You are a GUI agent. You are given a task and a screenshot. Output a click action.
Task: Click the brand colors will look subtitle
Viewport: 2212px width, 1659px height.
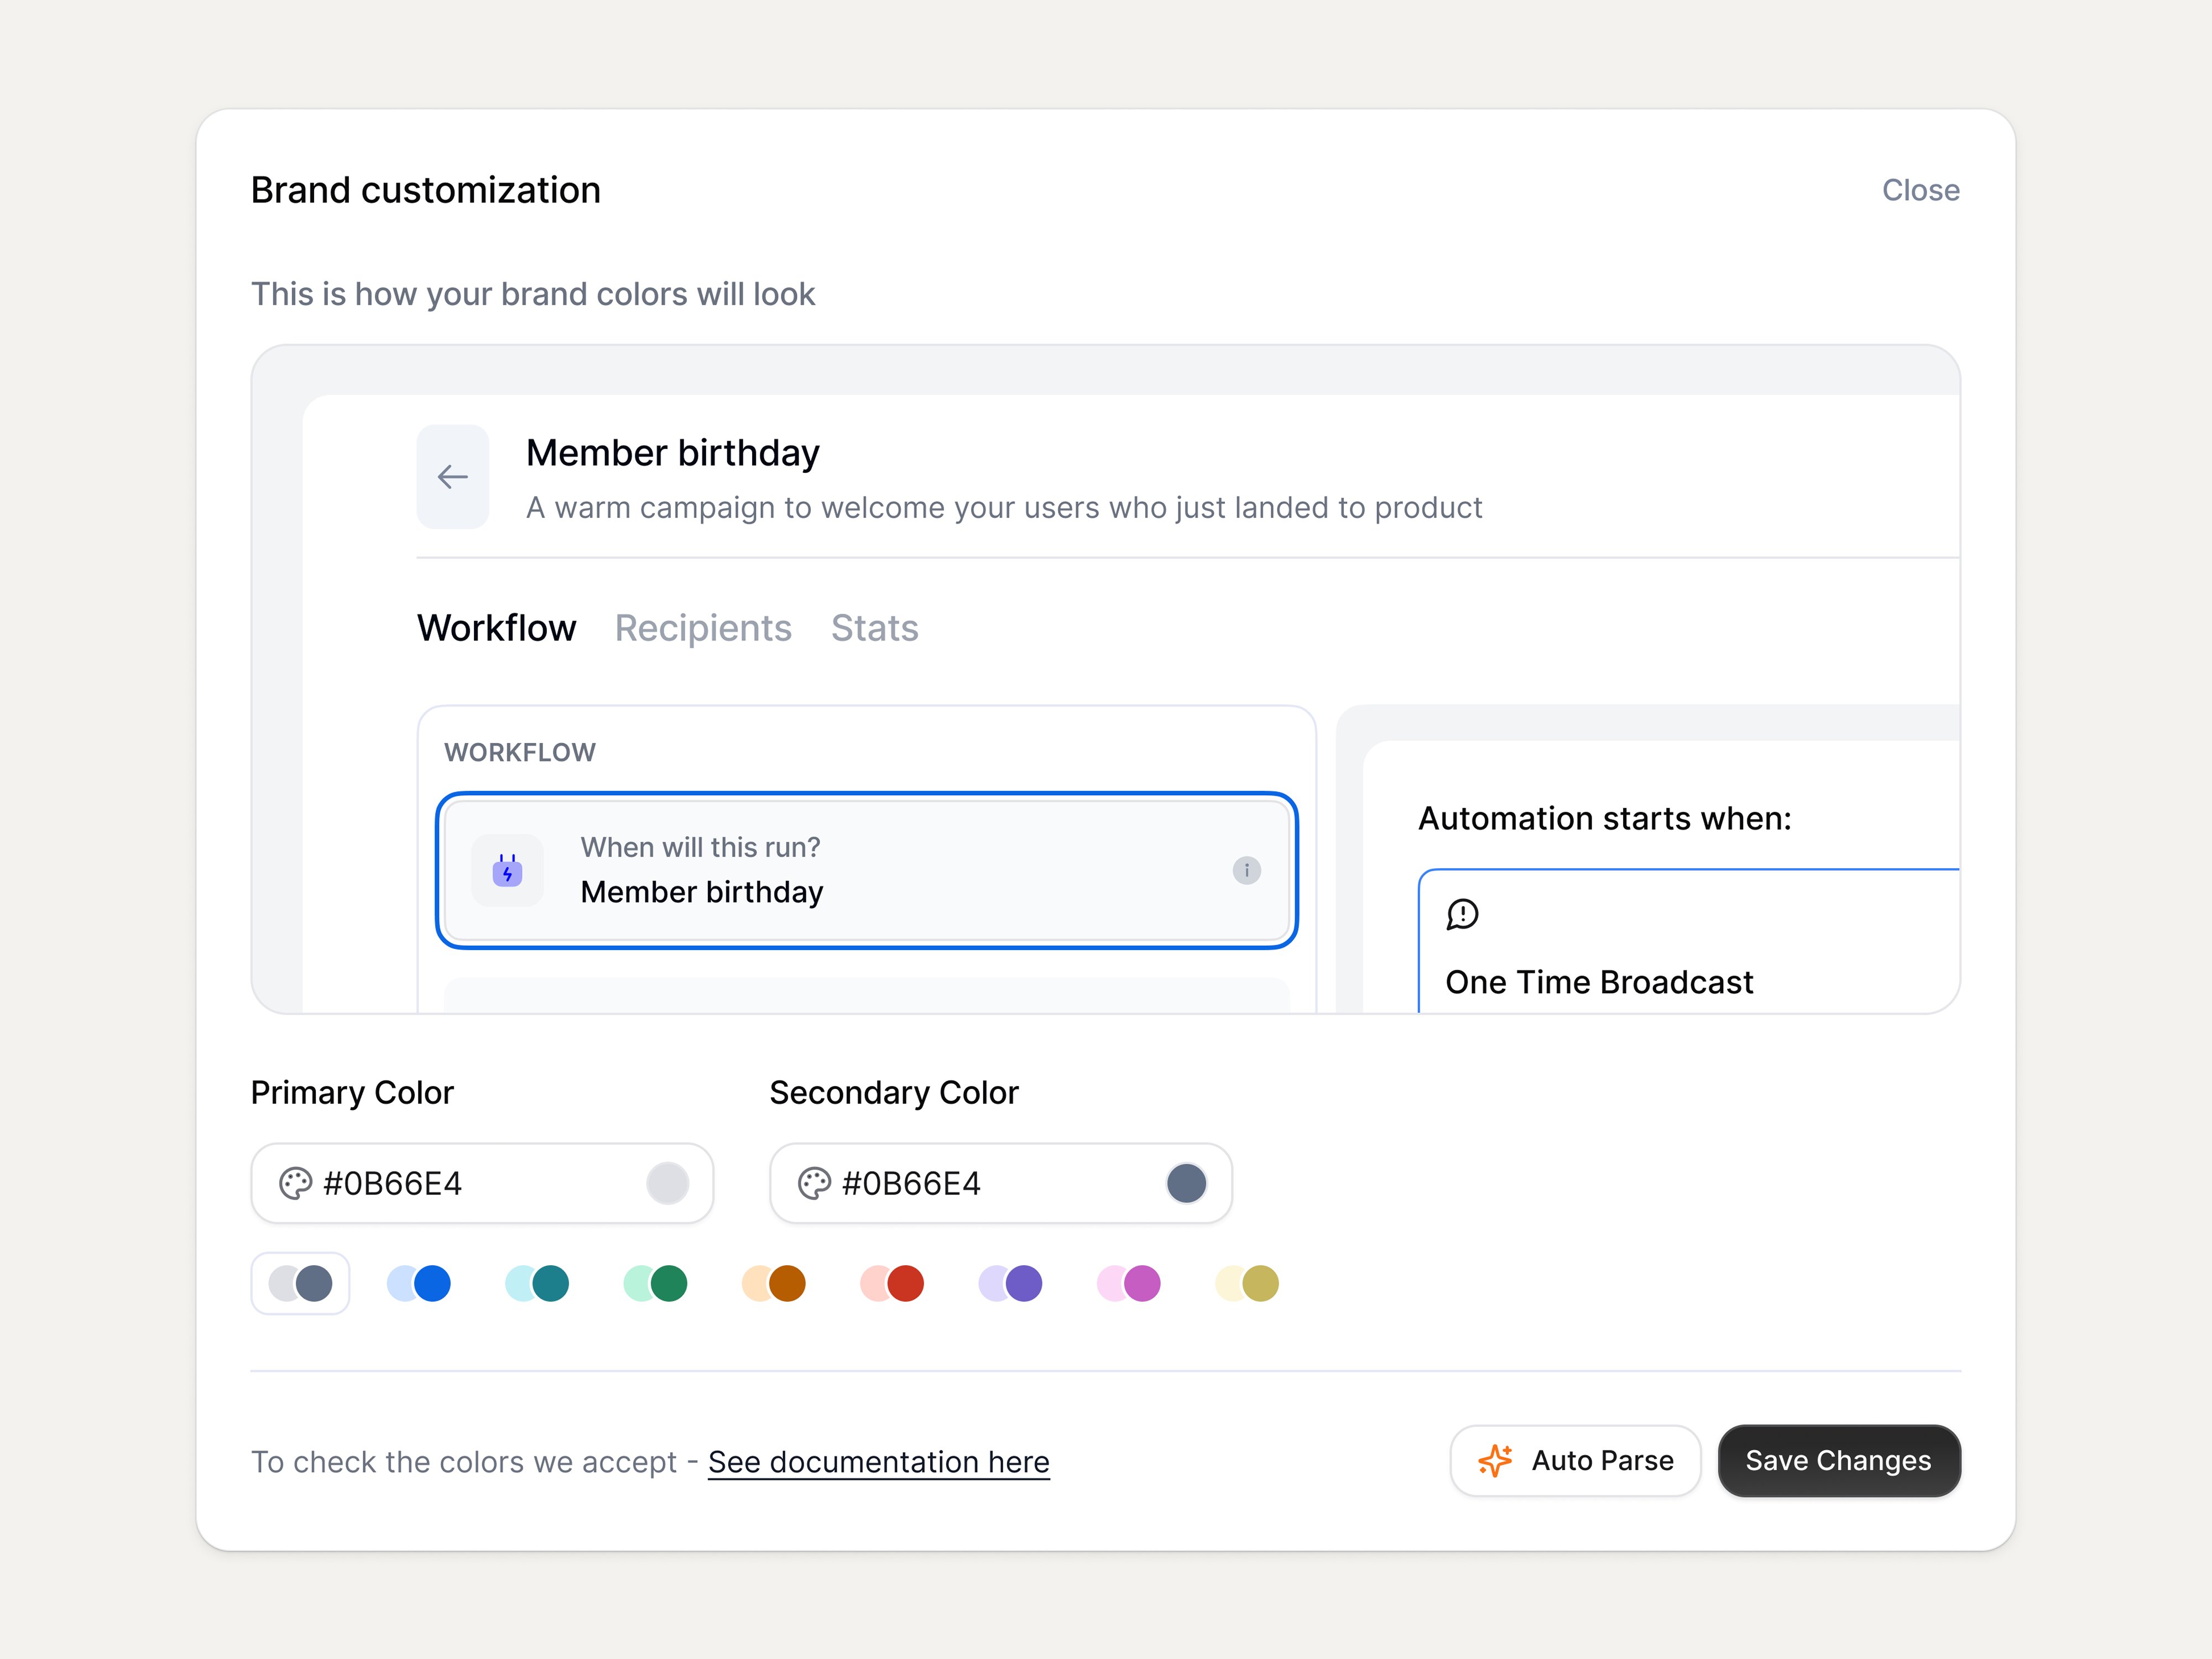(532, 294)
